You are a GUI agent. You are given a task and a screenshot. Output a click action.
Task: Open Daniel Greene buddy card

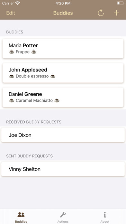pyautogui.click(x=63, y=97)
